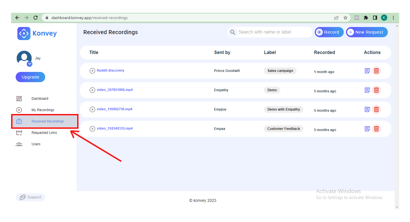
Task: Open the Users sidebar section
Action: coord(36,144)
